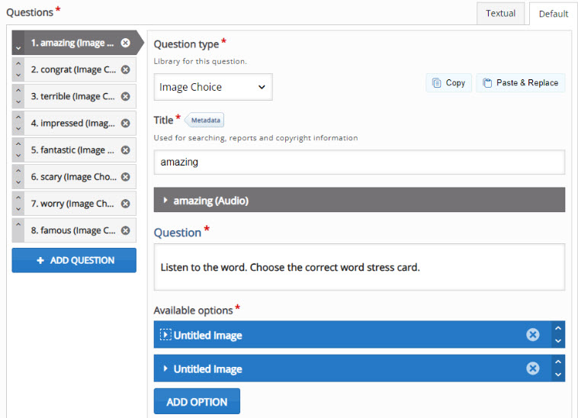Image resolution: width=578 pixels, height=418 pixels.
Task: Delete question 8 famous with X icon
Action: (125, 230)
